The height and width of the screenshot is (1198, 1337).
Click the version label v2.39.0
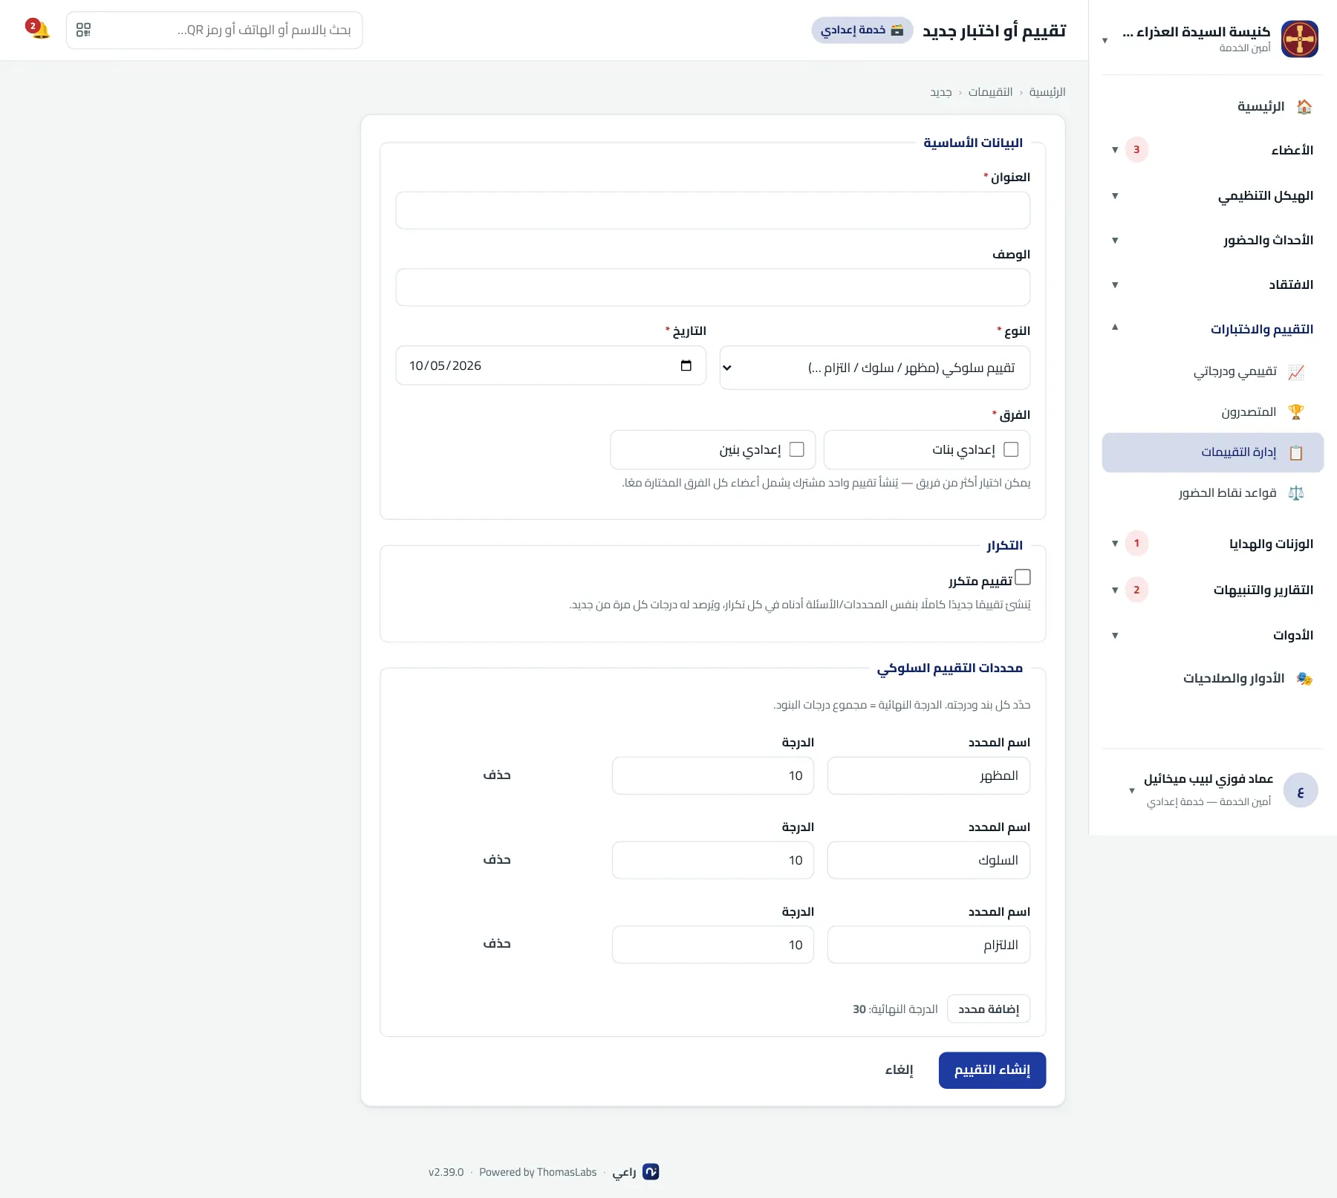446,1172
